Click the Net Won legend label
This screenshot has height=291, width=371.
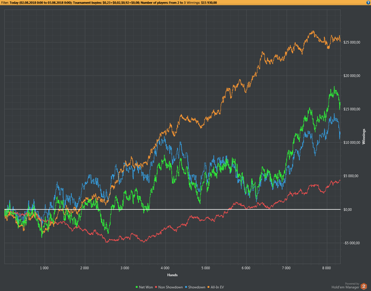pyautogui.click(x=146, y=287)
